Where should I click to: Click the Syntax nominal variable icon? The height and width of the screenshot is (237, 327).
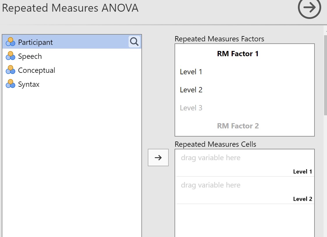pos(10,84)
